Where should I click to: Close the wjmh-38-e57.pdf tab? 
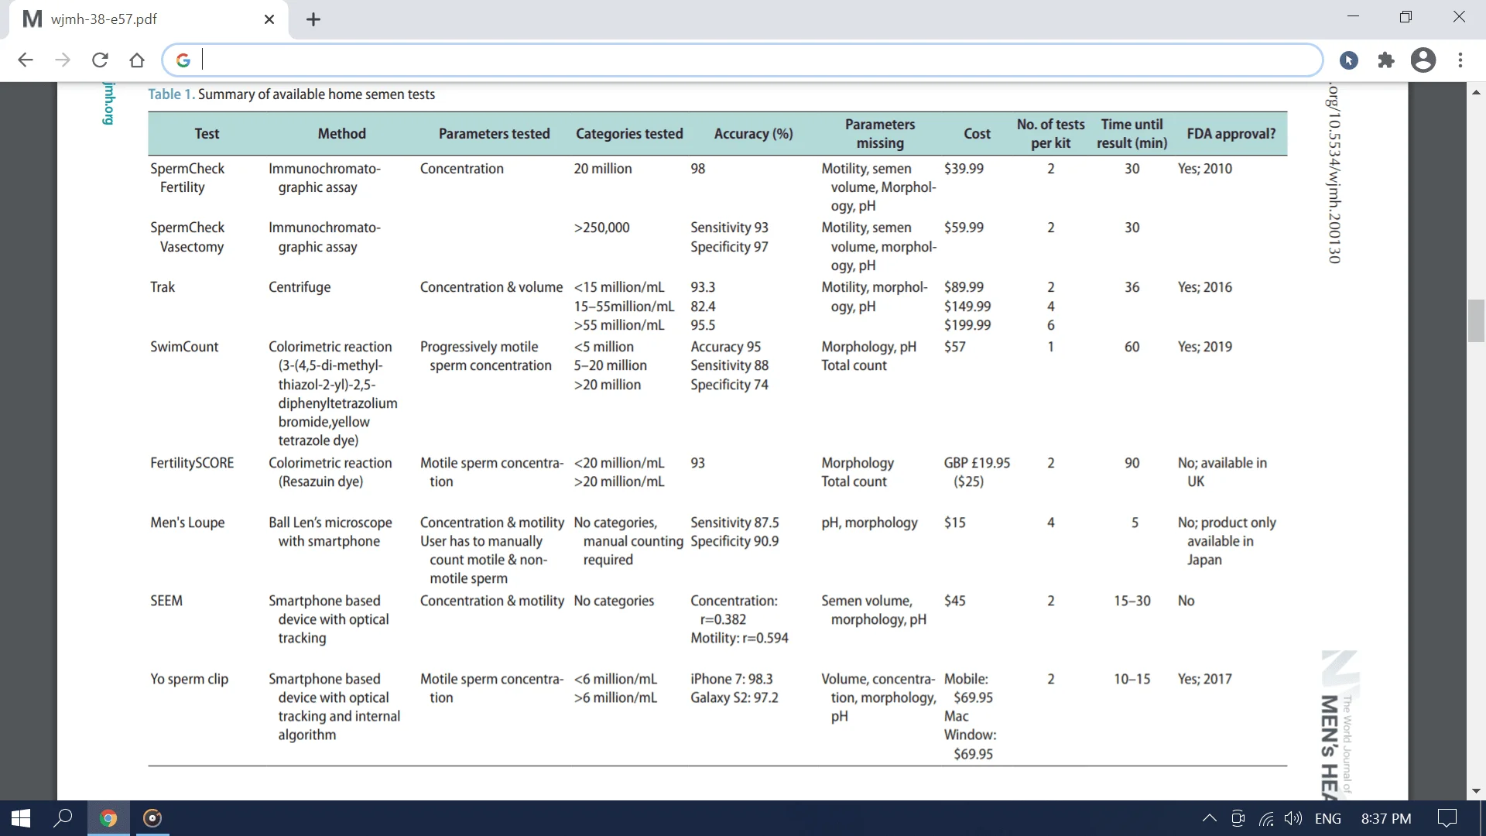pyautogui.click(x=269, y=19)
